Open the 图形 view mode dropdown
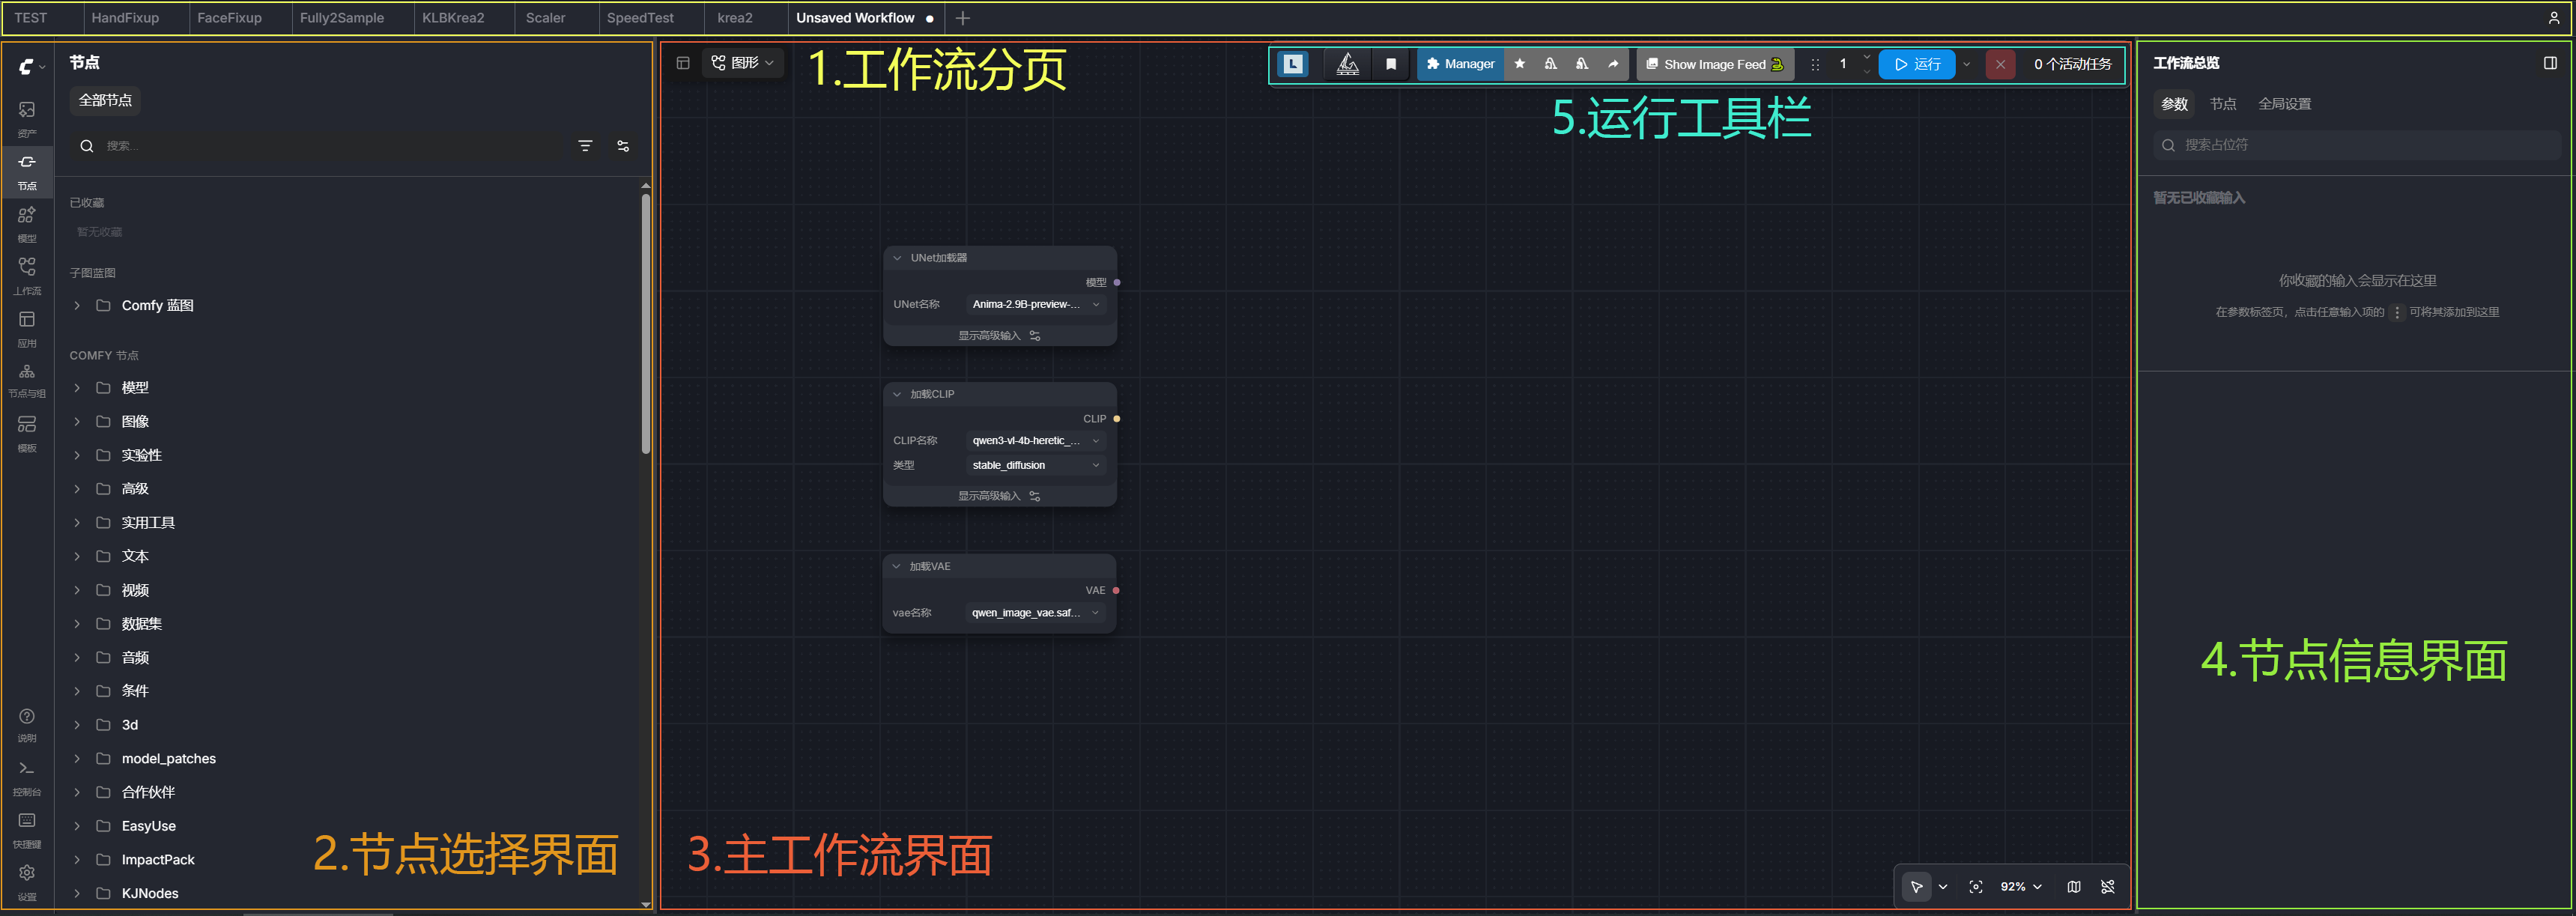Screen dimensions: 2576x916 tap(742, 63)
